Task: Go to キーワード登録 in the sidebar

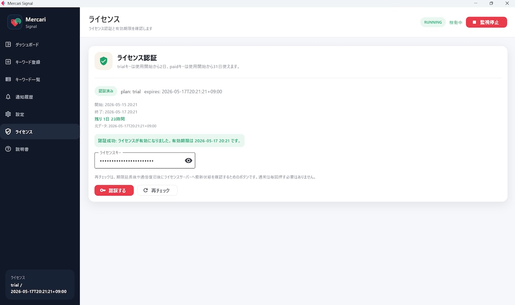Action: pyautogui.click(x=40, y=62)
